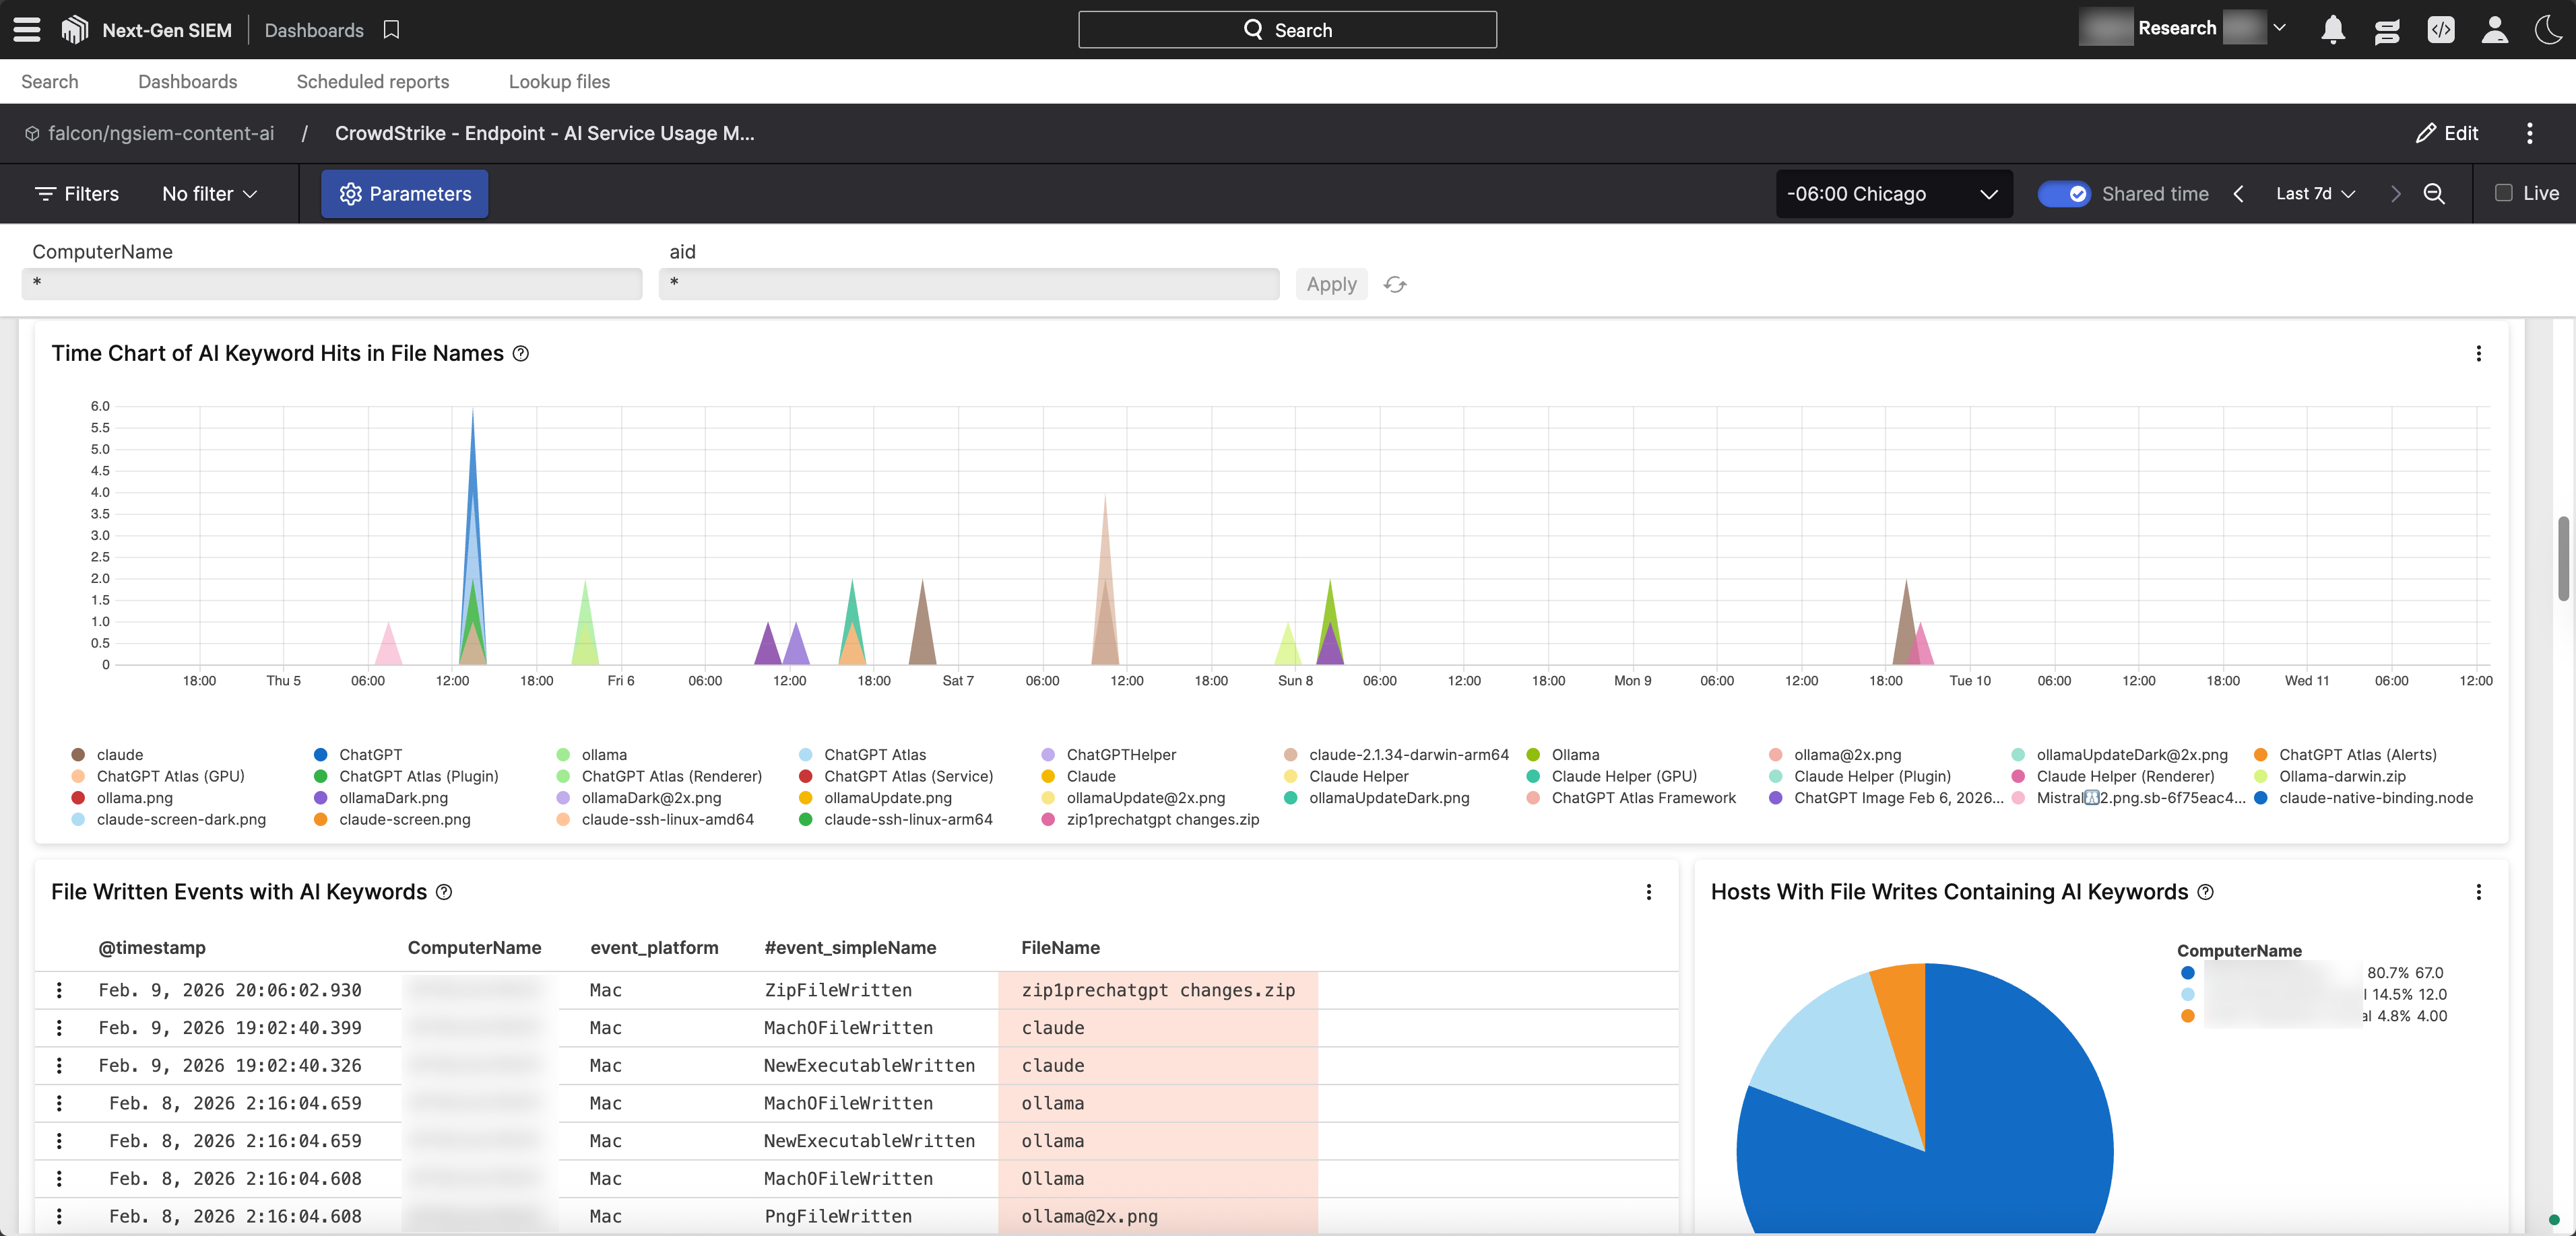Toggle claude-native-binding.node legend series
Screen dimensions: 2576x1236
(x=2363, y=797)
